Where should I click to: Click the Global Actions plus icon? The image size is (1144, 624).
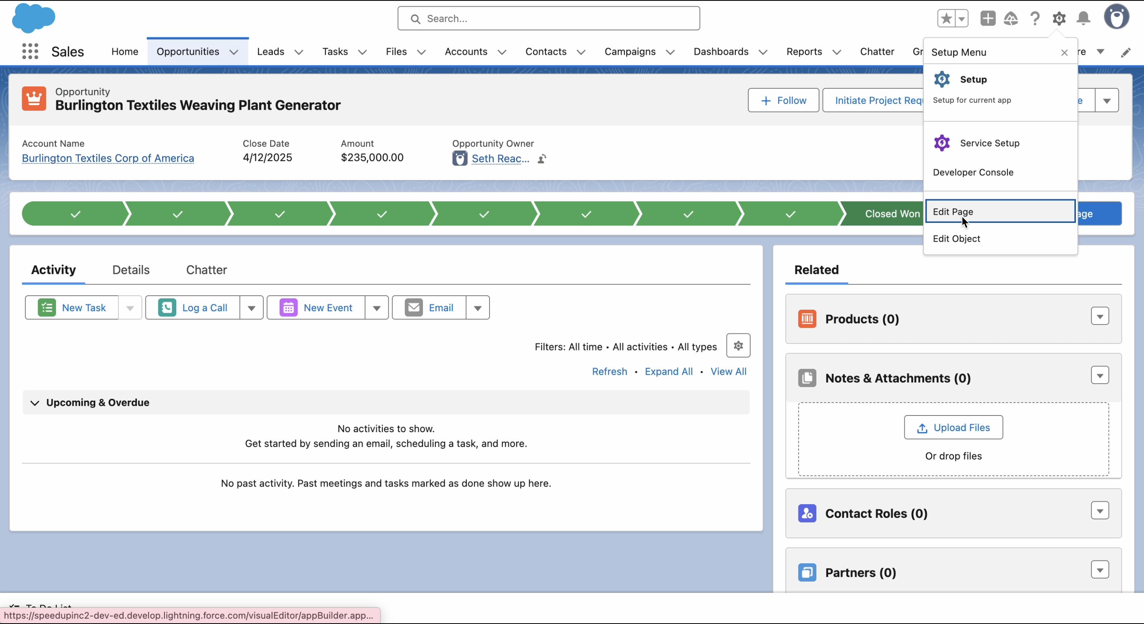click(988, 19)
